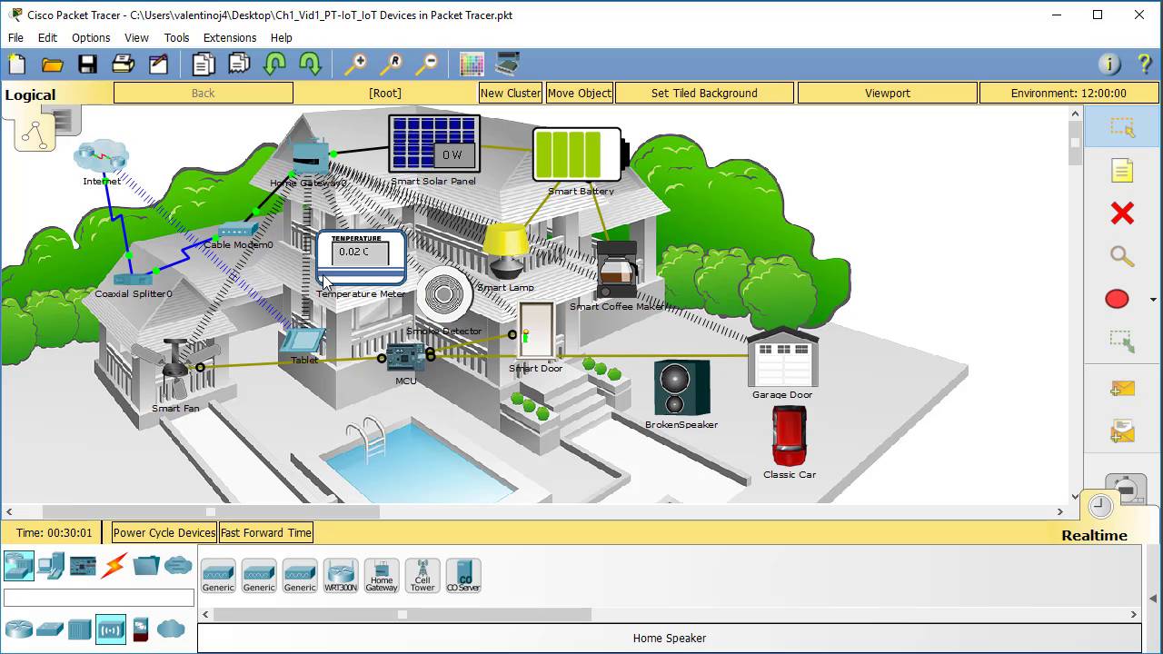Switch to Realtime mode tab

click(1094, 535)
